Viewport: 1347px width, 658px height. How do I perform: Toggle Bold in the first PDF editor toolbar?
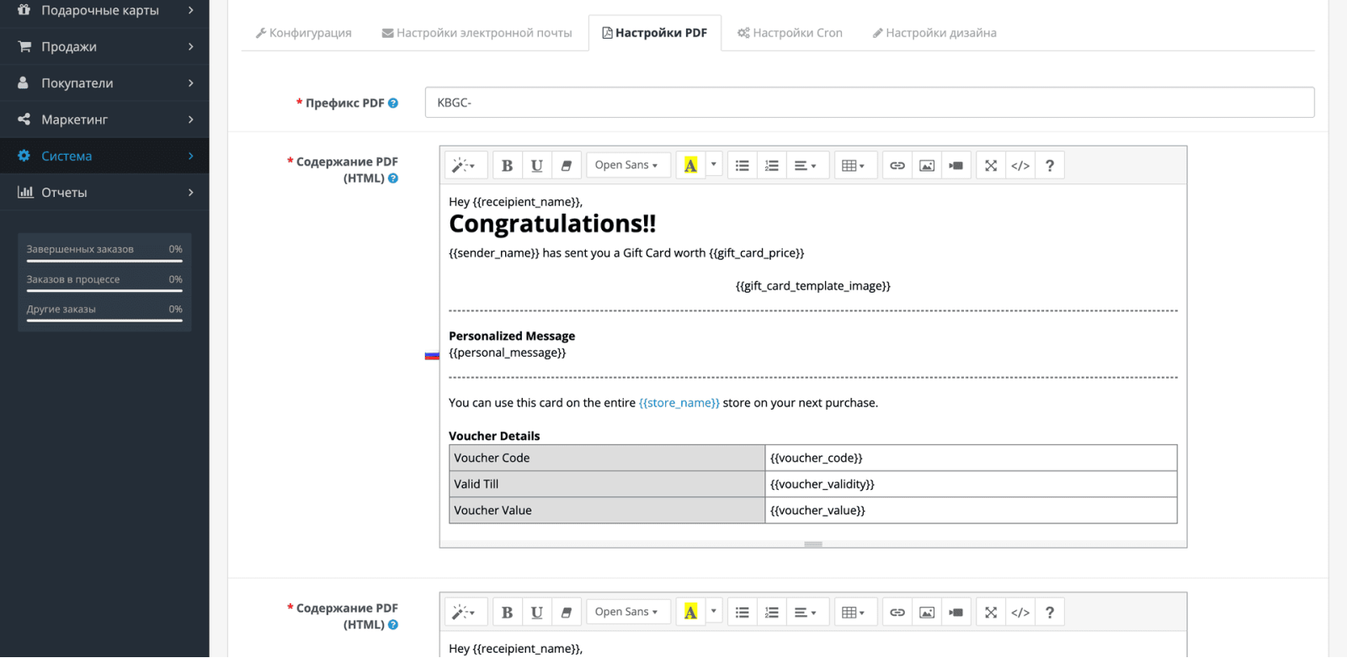[x=507, y=166]
